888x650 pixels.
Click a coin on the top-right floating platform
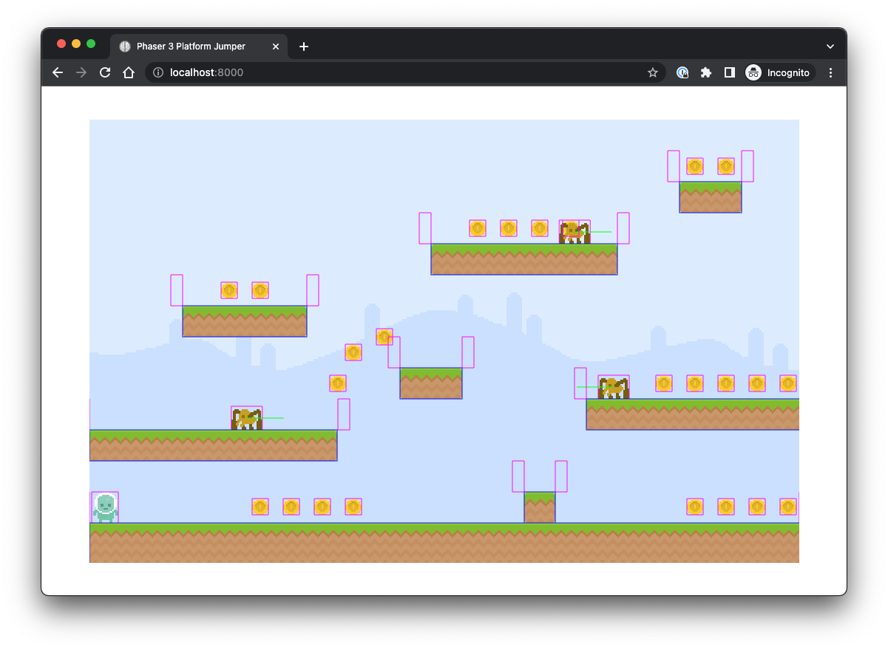click(695, 166)
